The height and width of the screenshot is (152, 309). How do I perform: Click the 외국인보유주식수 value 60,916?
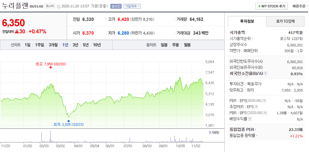point(297,68)
